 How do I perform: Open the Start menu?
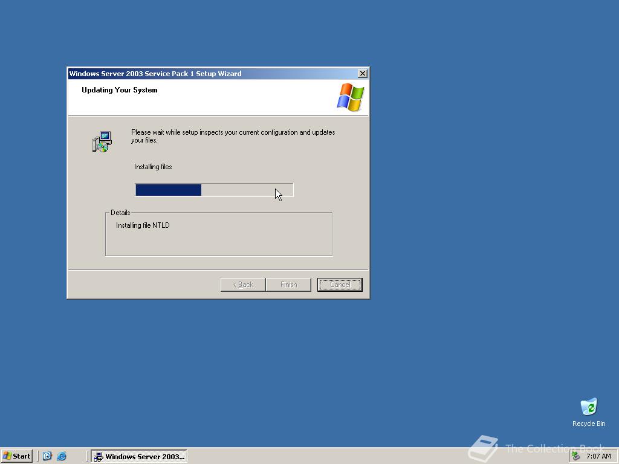click(x=16, y=456)
